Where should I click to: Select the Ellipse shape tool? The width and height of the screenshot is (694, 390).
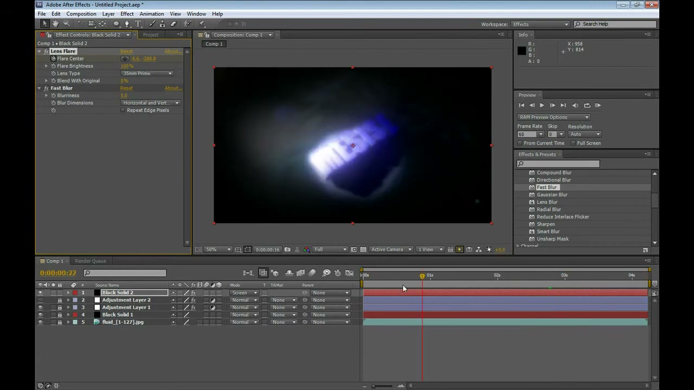tap(116, 24)
